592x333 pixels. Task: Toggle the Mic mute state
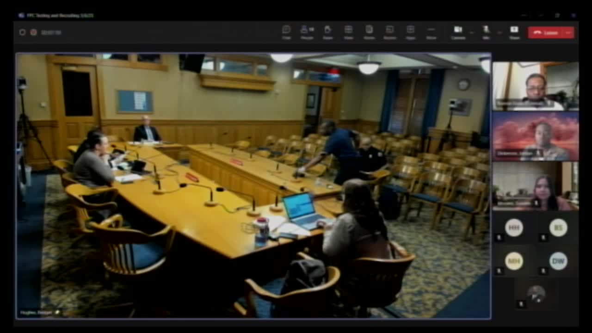[x=486, y=32]
